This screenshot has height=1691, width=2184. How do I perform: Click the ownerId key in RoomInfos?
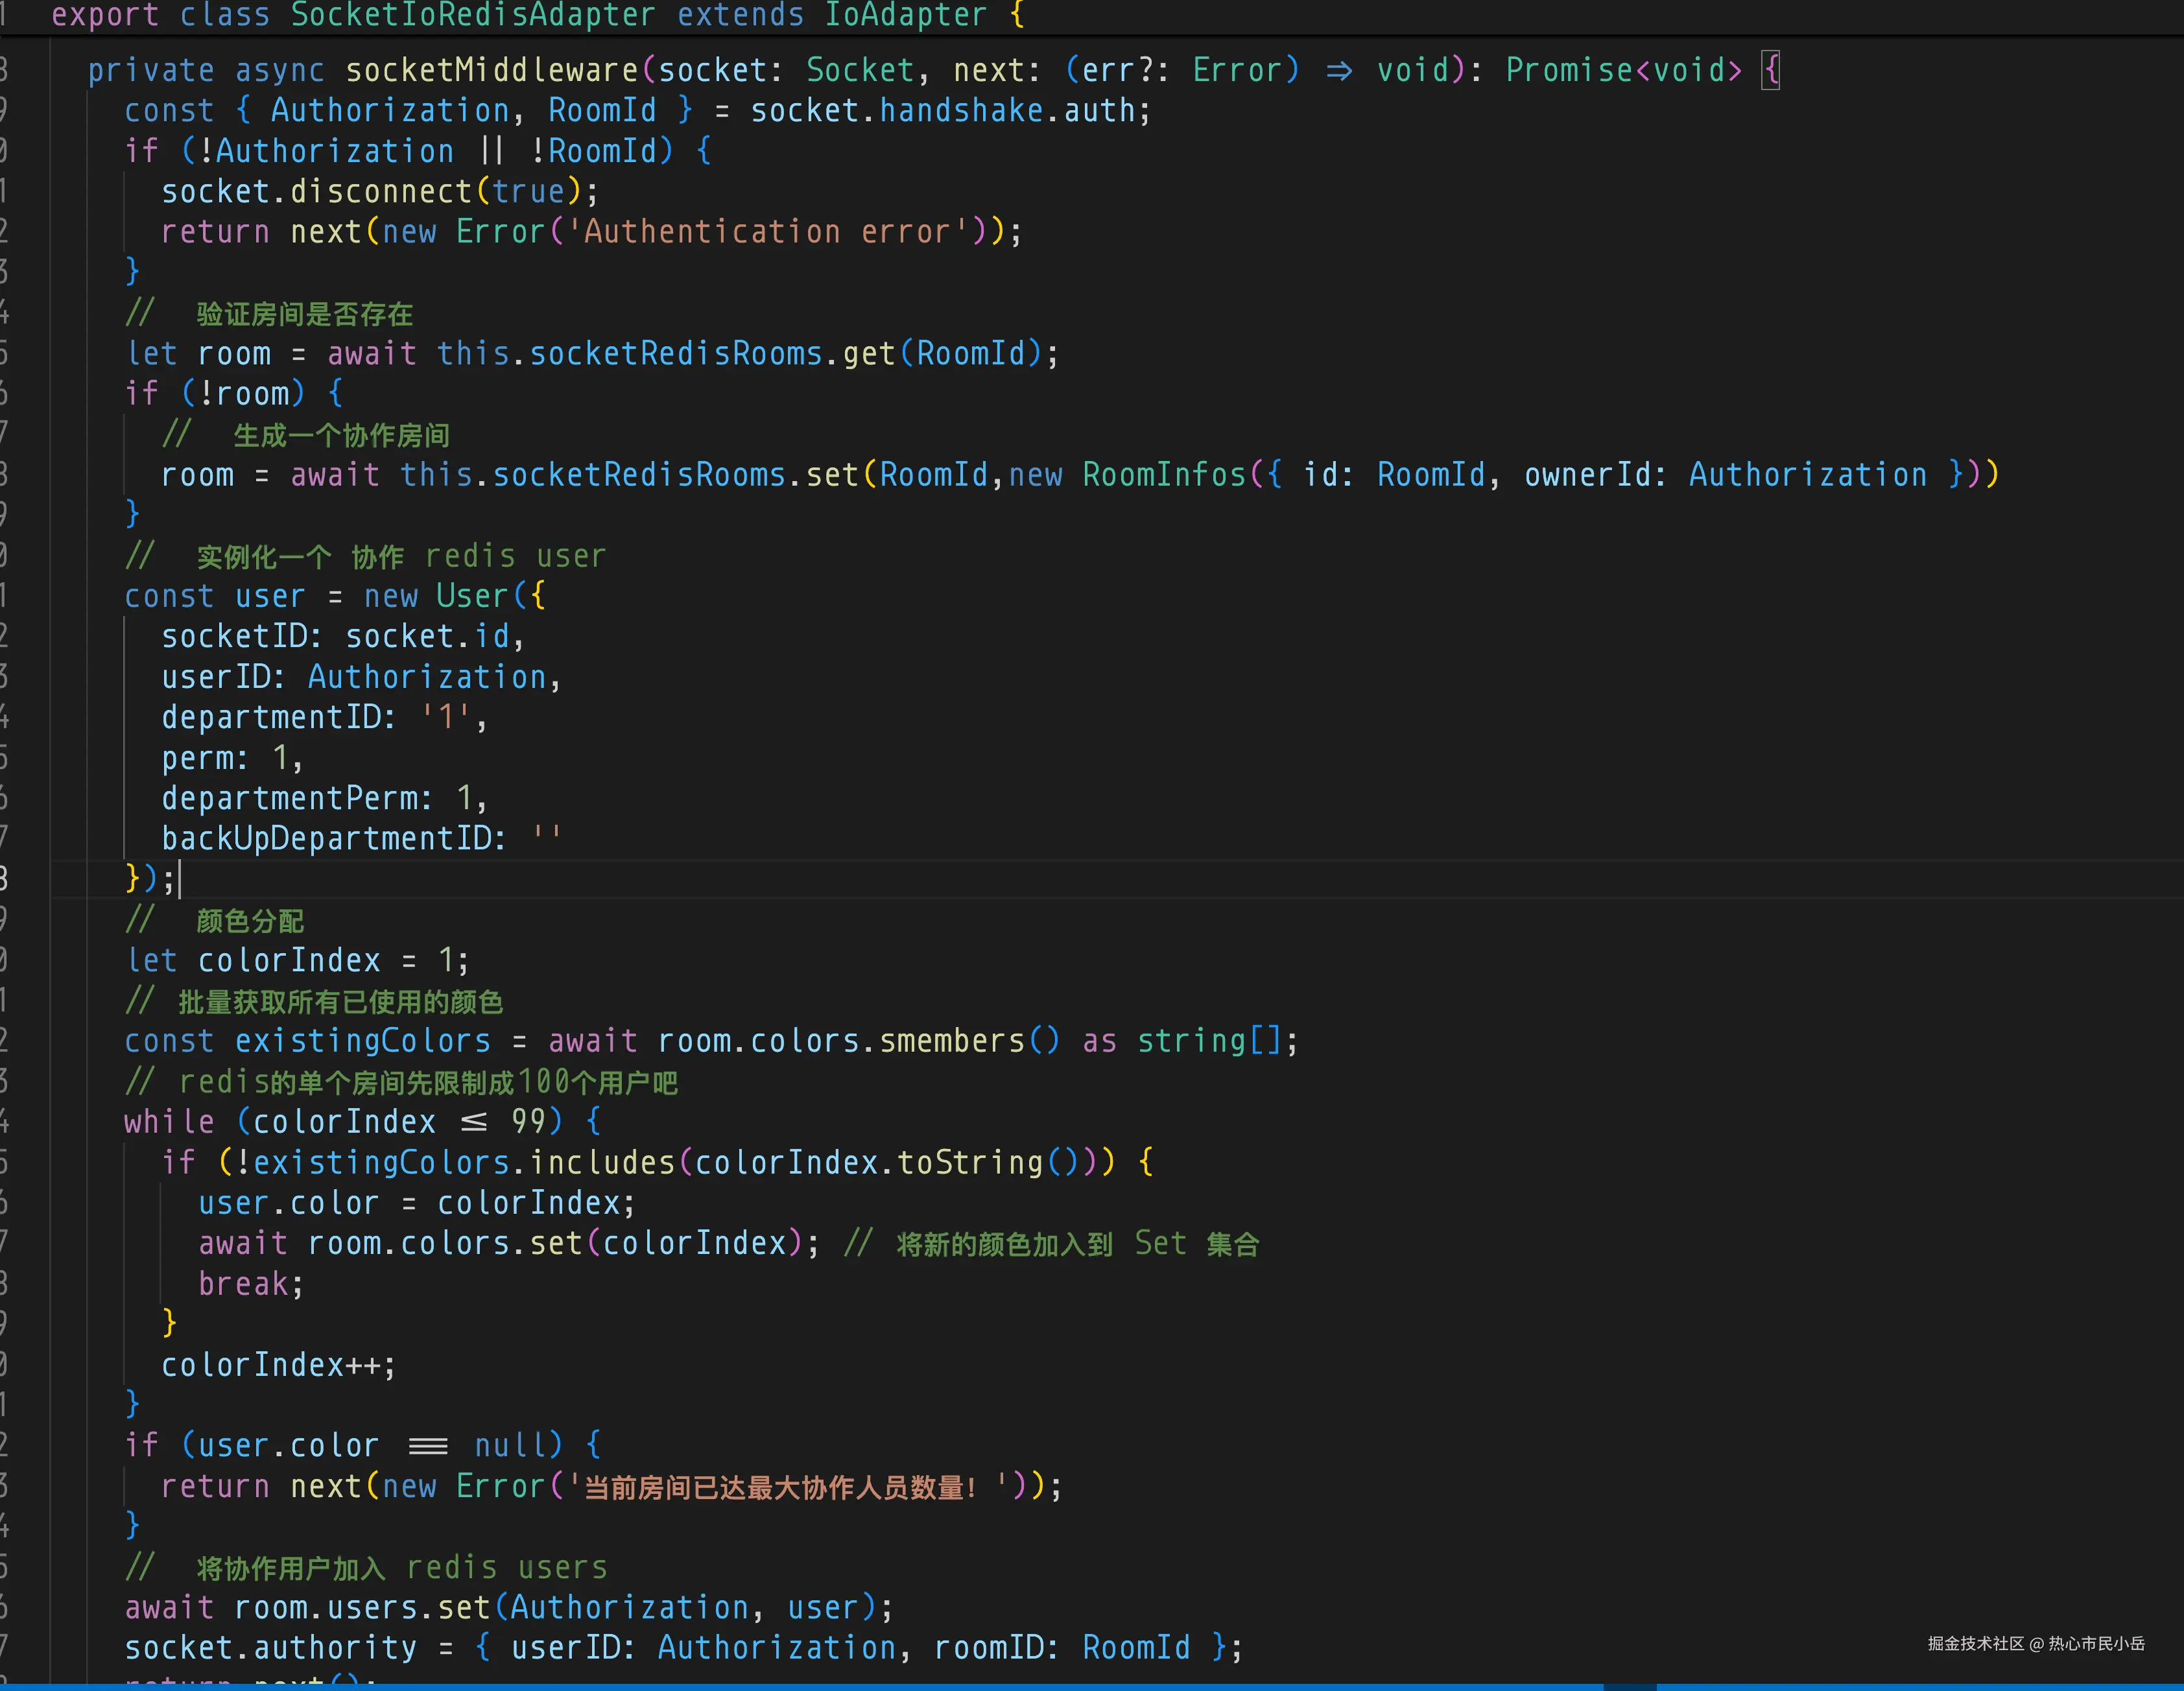point(1587,474)
